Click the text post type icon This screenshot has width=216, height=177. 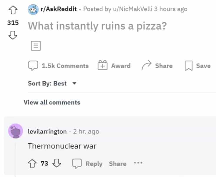pyautogui.click(x=36, y=46)
